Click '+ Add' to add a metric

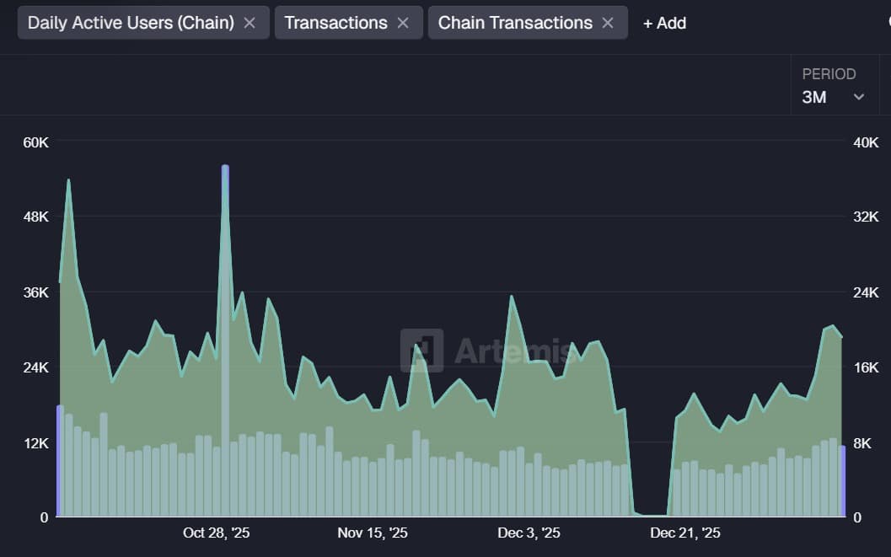coord(664,23)
